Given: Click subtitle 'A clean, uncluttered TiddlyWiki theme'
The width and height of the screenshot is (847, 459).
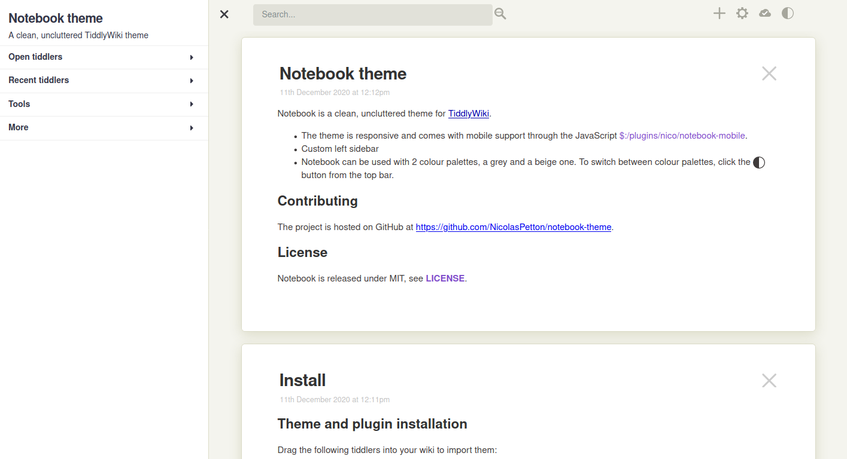Looking at the screenshot, I should point(78,35).
